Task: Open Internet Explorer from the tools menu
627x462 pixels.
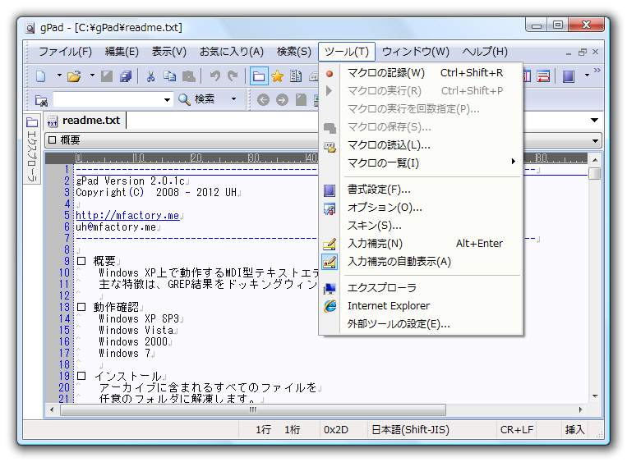Action: pyautogui.click(x=388, y=306)
